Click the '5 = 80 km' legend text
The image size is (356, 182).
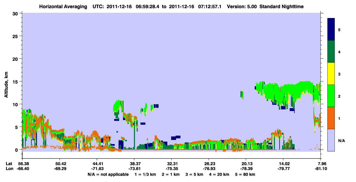pyautogui.click(x=245, y=174)
